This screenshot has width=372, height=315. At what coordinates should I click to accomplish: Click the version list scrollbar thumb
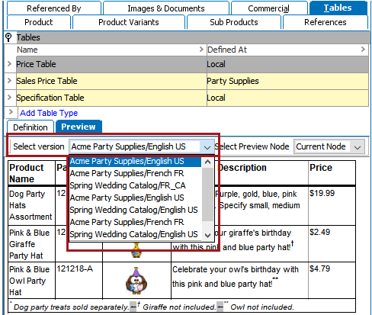click(x=208, y=194)
